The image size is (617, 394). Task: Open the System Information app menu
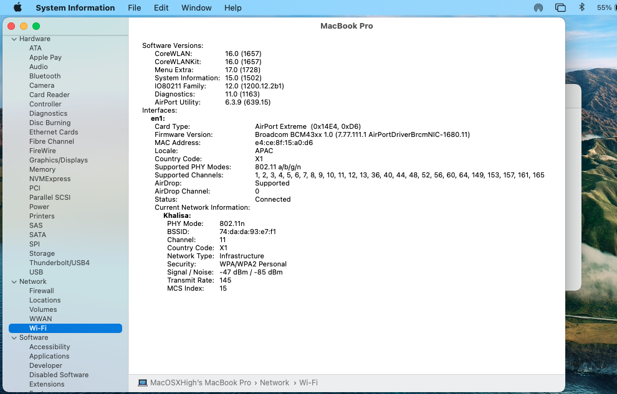75,8
